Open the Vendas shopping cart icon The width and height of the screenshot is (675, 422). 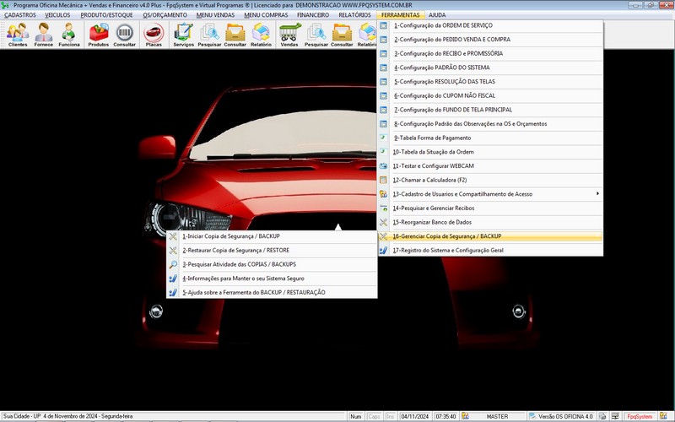click(x=289, y=34)
